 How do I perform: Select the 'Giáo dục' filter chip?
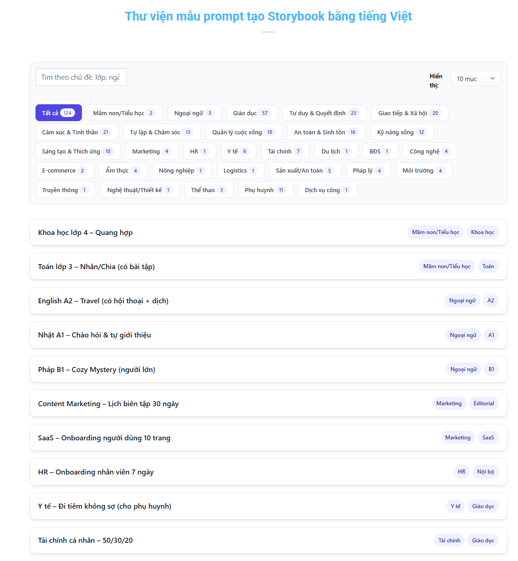click(251, 113)
